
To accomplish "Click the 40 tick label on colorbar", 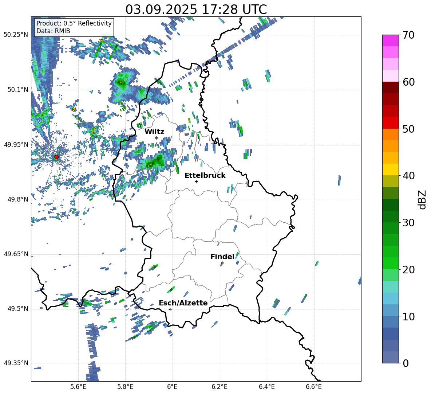I will (x=408, y=176).
